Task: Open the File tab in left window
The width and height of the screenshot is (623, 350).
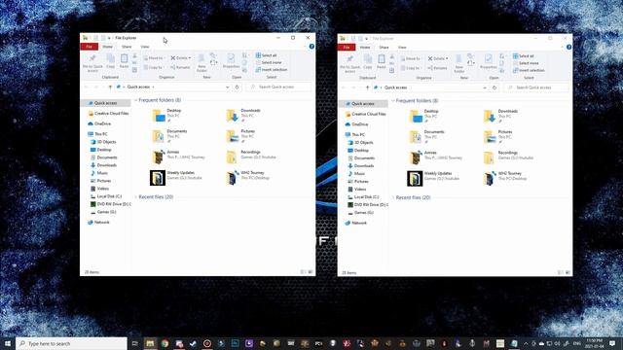Action: (89, 47)
